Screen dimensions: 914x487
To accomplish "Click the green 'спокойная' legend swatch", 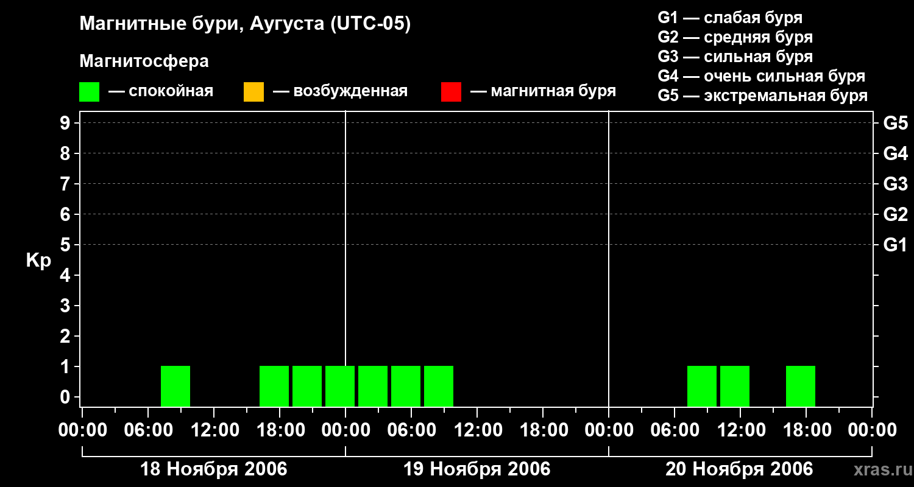I will 89,92.
